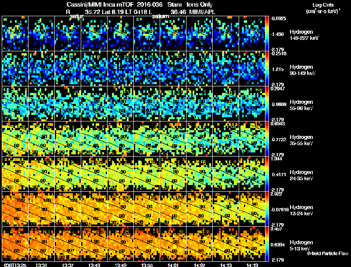Click the '35.72' R value
The image size is (351, 267).
pyautogui.click(x=93, y=12)
